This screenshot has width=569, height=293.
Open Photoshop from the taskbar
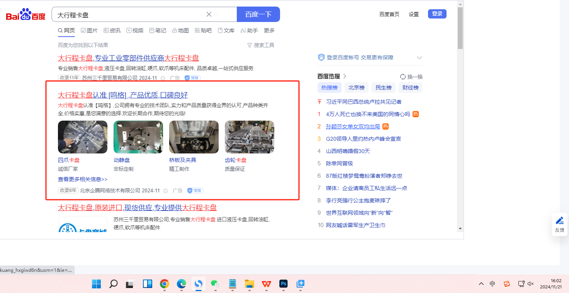tap(284, 284)
